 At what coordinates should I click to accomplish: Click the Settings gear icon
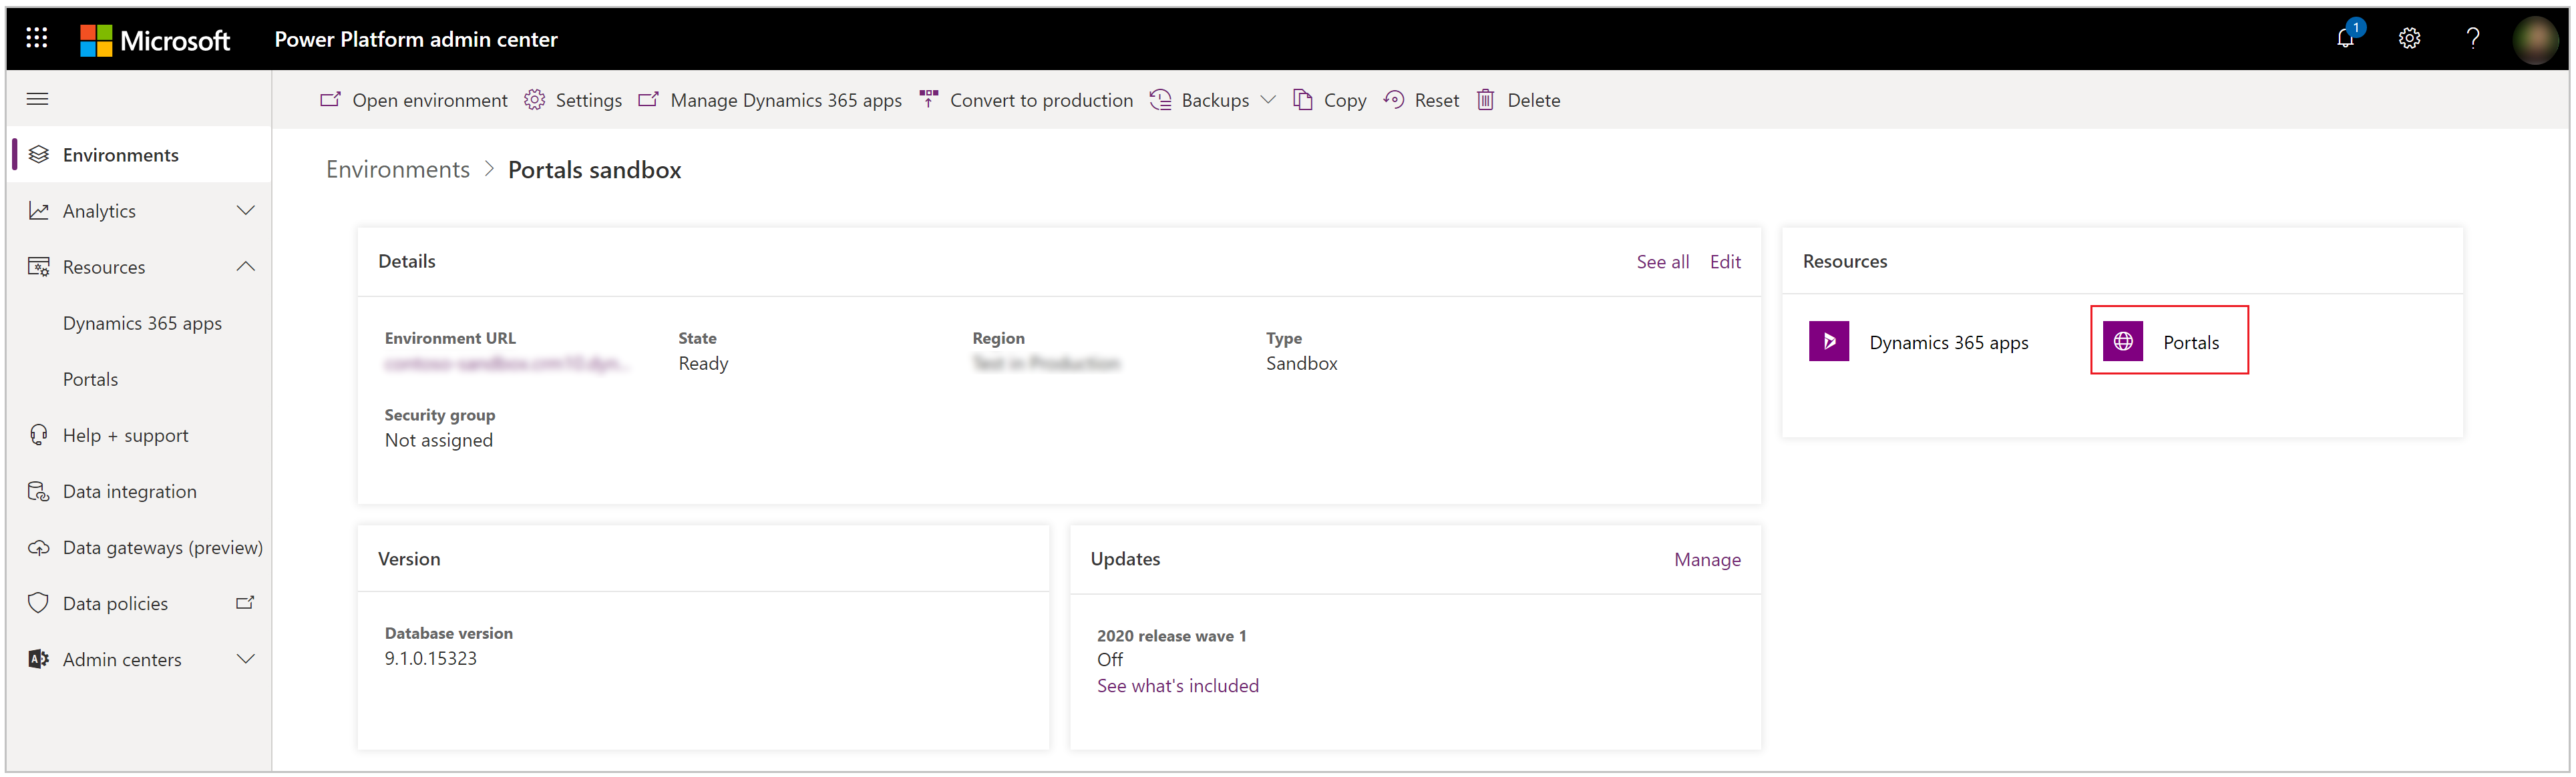click(2410, 36)
